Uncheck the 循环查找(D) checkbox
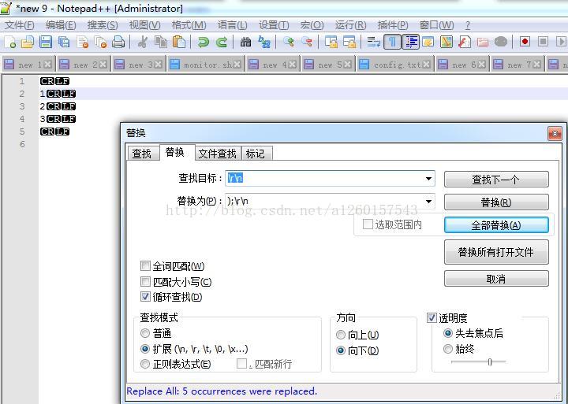 145,297
